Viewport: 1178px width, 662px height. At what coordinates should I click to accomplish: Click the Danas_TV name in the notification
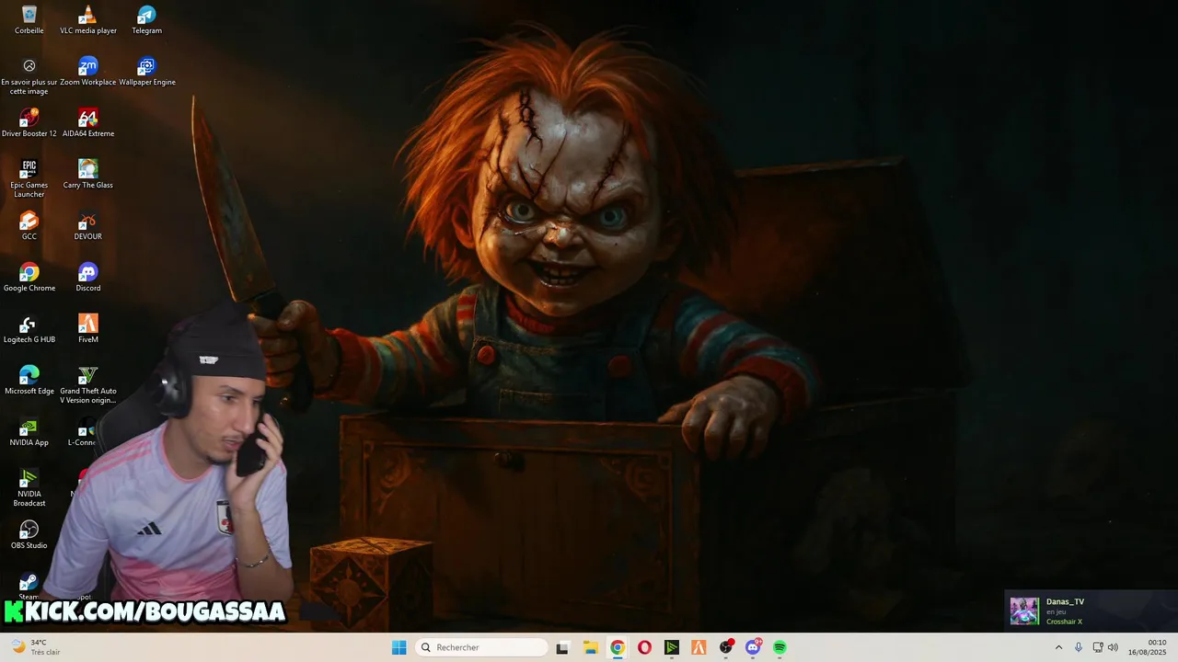(1065, 601)
